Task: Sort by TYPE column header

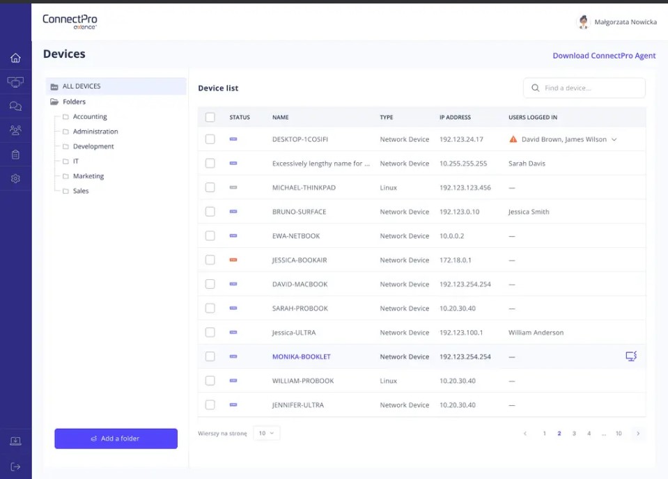Action: pyautogui.click(x=387, y=118)
